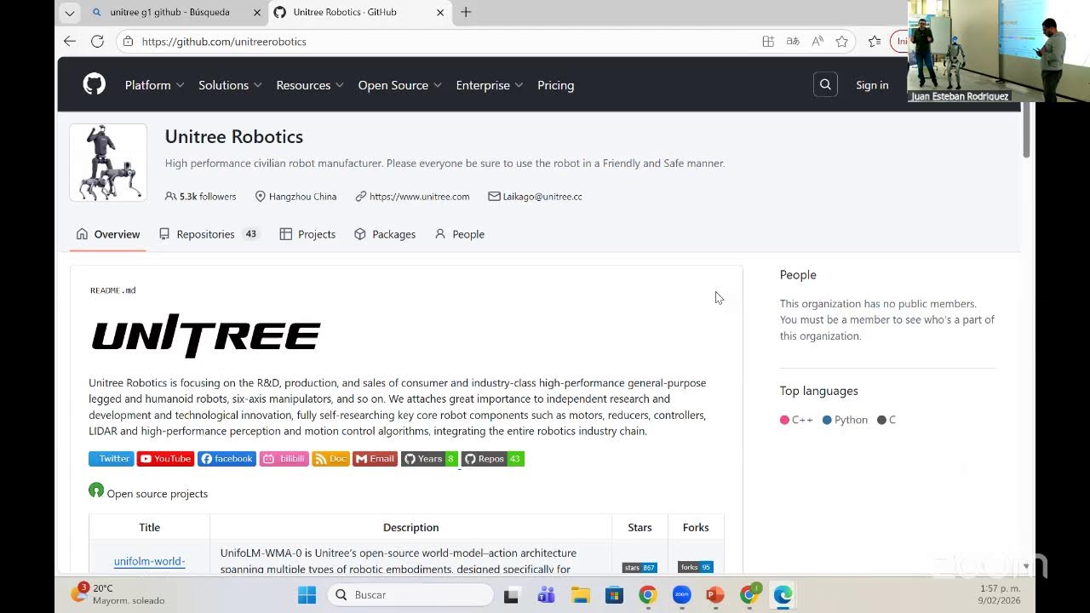Click the C++ language color dot
Image resolution: width=1090 pixels, height=613 pixels.
784,420
